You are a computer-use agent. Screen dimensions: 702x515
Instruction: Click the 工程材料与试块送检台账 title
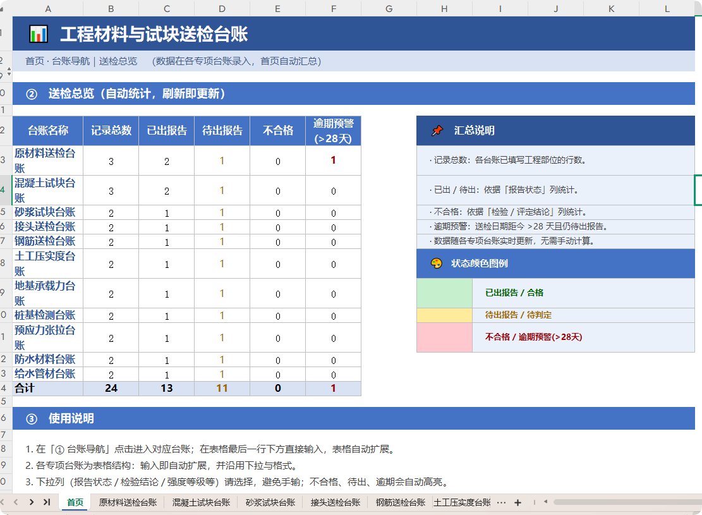tap(154, 34)
